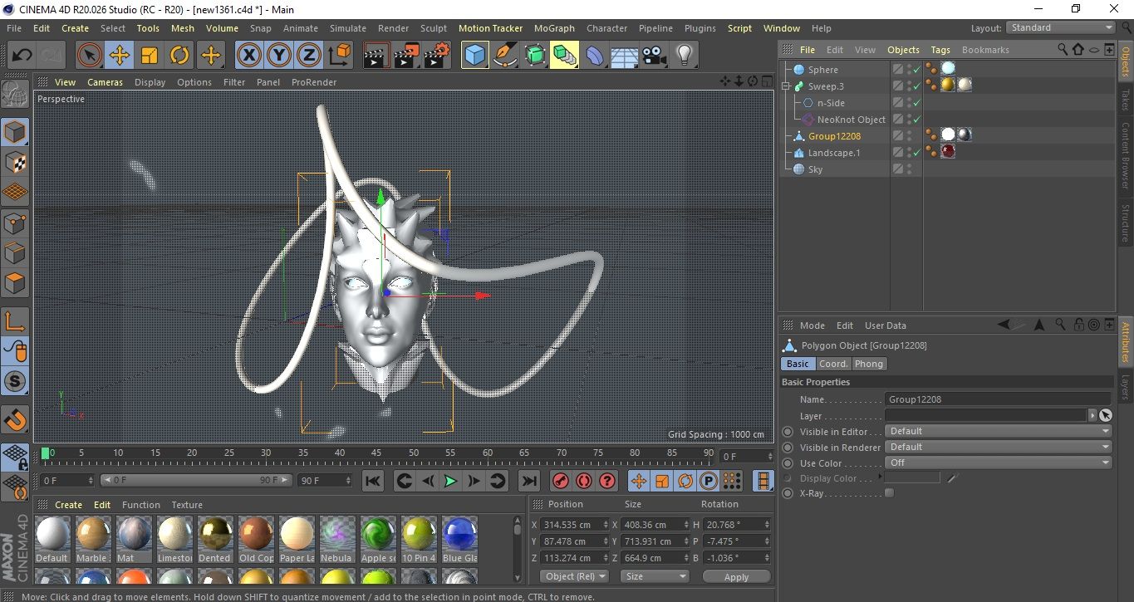Screen dimensions: 1134x602
Task: Open the Floor environment icon
Action: tap(624, 56)
